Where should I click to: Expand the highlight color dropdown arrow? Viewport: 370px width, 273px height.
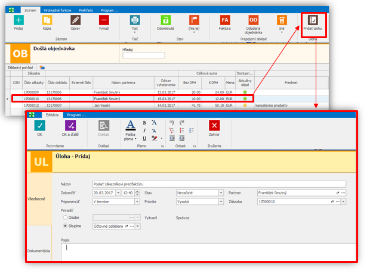tap(162, 138)
